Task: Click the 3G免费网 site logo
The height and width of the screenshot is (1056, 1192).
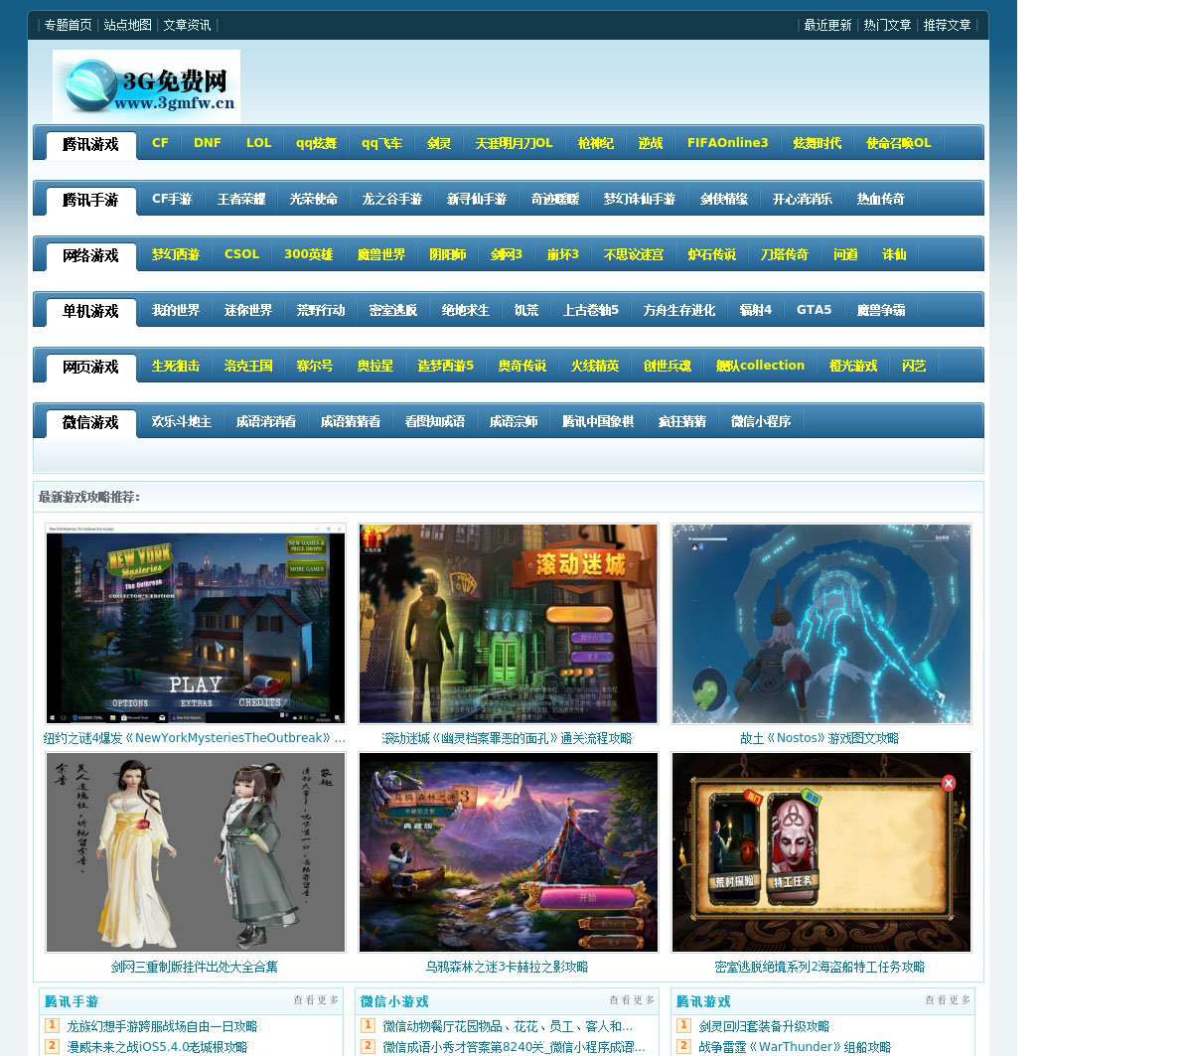Action: (146, 86)
